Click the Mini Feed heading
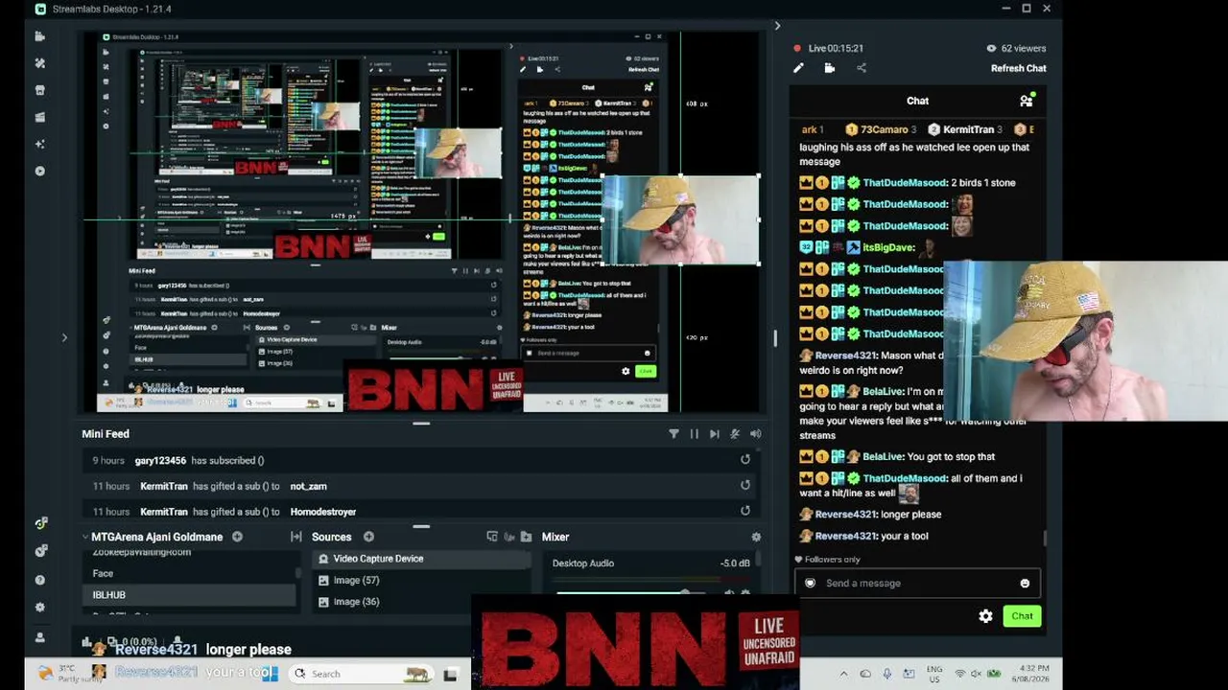1228x690 pixels. coord(106,434)
